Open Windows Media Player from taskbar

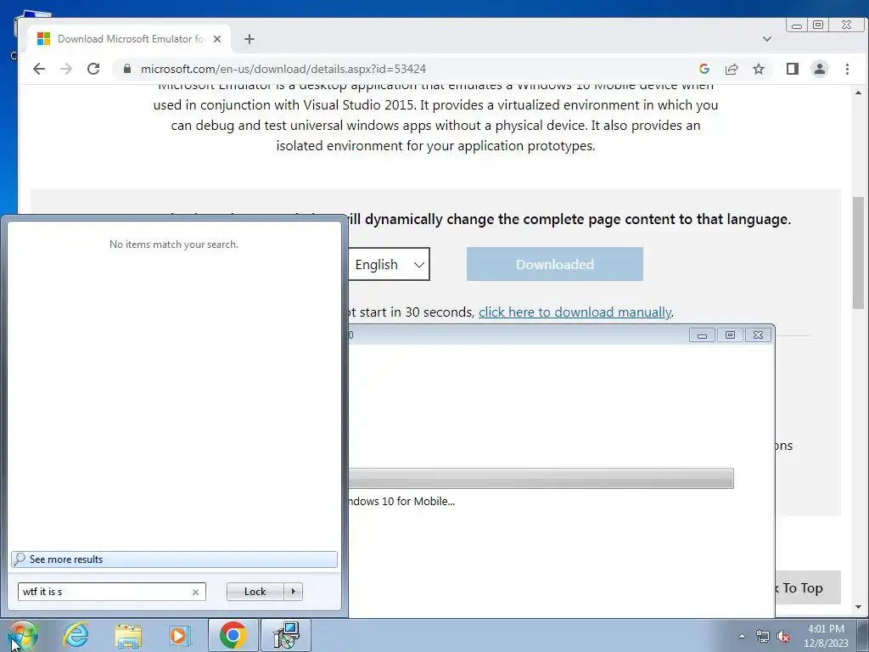click(x=180, y=635)
